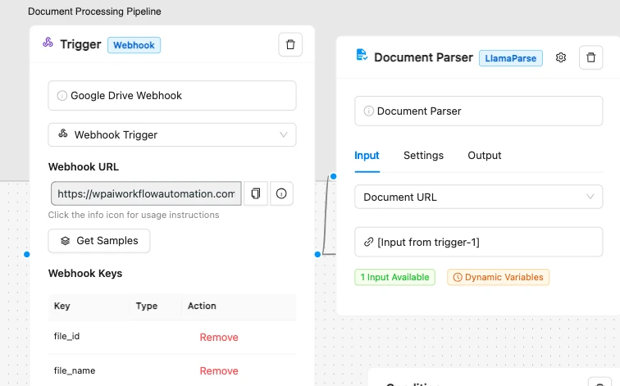Click the file_id key cell
Screen dimensions: 620x386
(66, 336)
